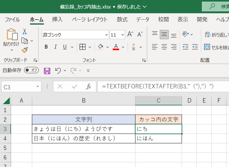Switch to 挿入 tab
229x167 pixels.
57,20
